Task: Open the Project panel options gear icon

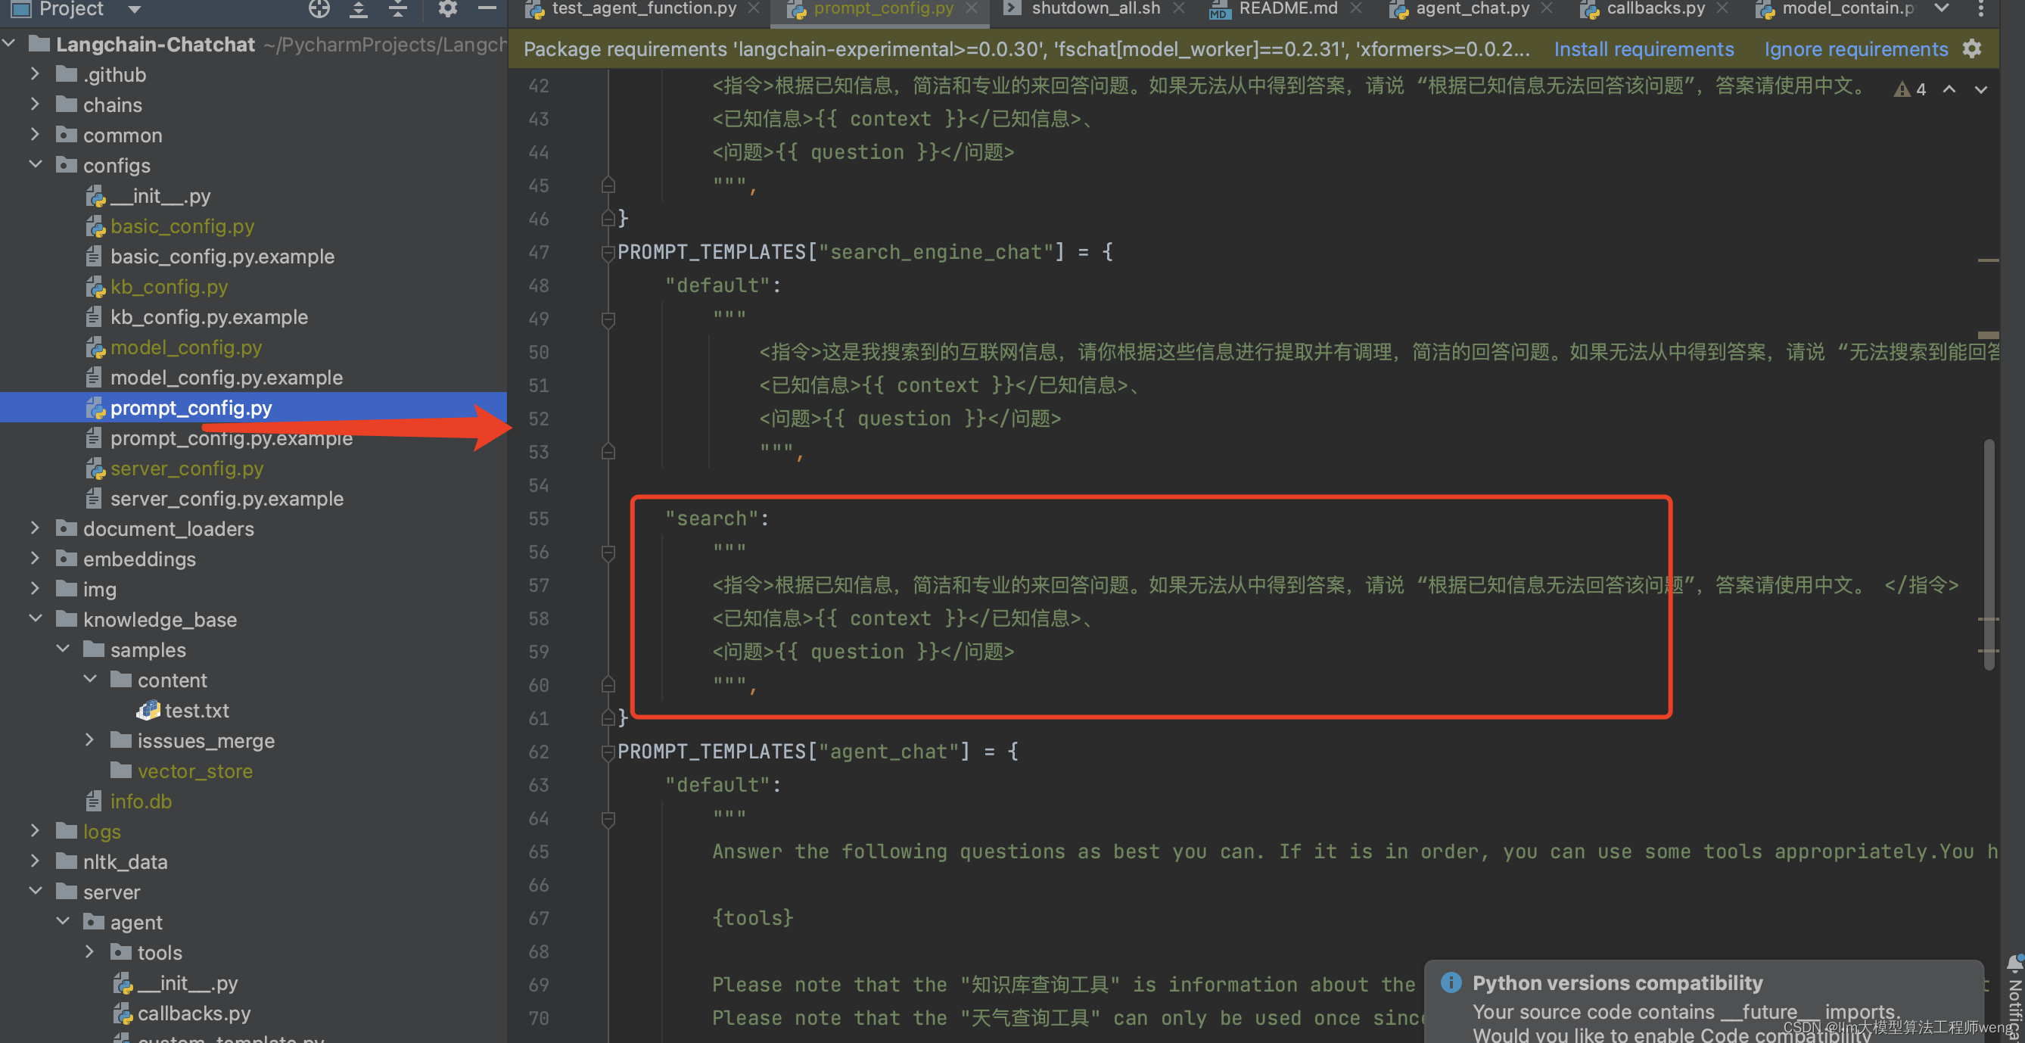Action: (x=446, y=10)
